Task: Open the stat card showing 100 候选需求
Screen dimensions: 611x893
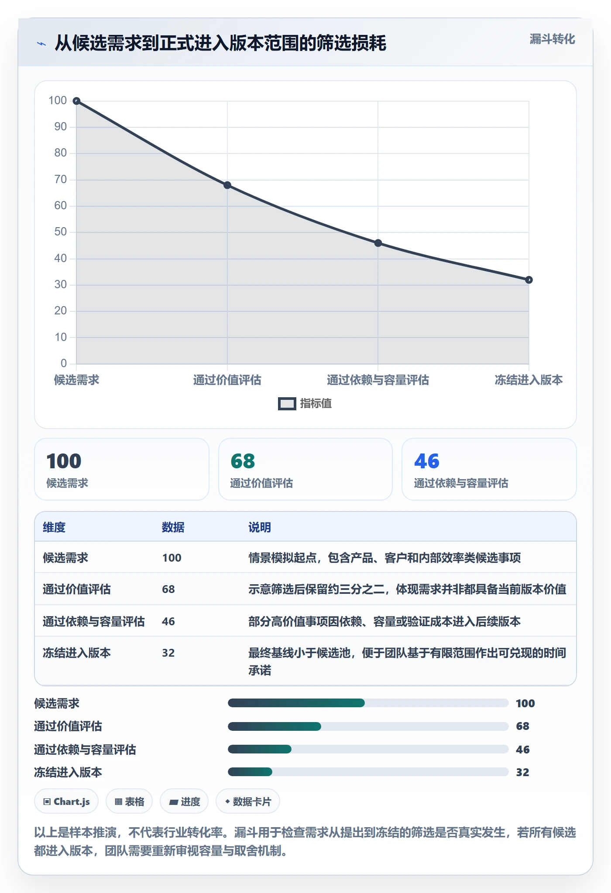Action: 122,469
